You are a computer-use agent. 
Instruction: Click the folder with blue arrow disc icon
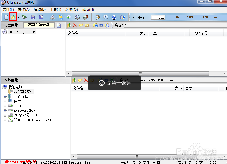95,25
